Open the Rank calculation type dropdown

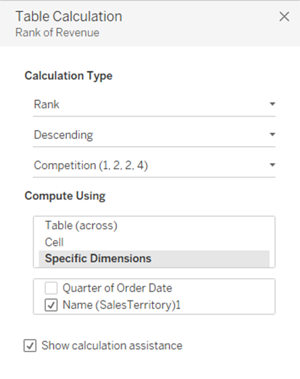coord(154,104)
